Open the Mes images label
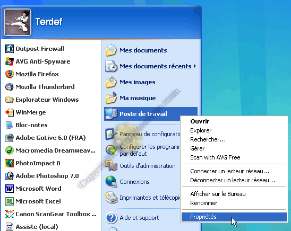 [x=138, y=82]
